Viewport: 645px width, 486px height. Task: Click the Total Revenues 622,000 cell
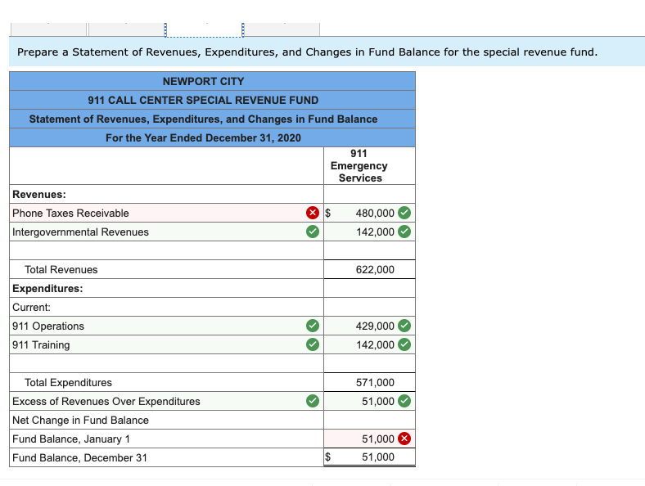[x=369, y=269]
